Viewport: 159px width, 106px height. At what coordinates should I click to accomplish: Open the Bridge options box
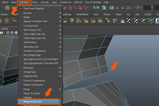(x=60, y=17)
